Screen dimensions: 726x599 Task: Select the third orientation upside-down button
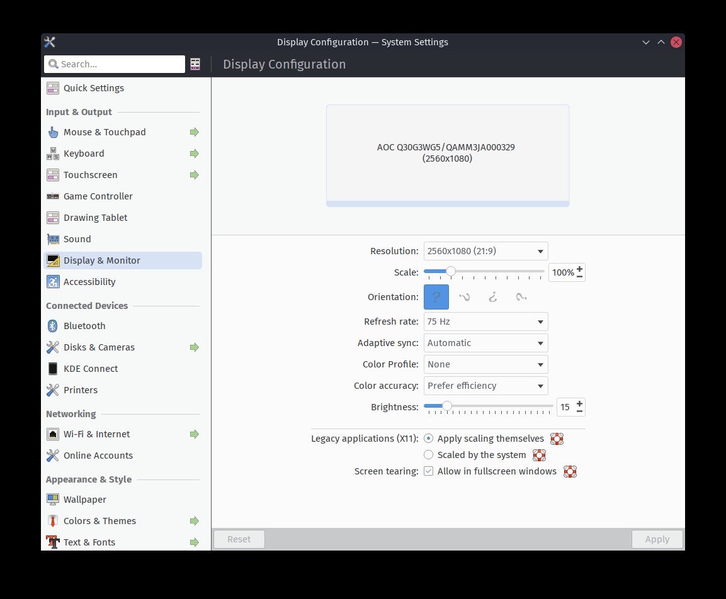(492, 297)
